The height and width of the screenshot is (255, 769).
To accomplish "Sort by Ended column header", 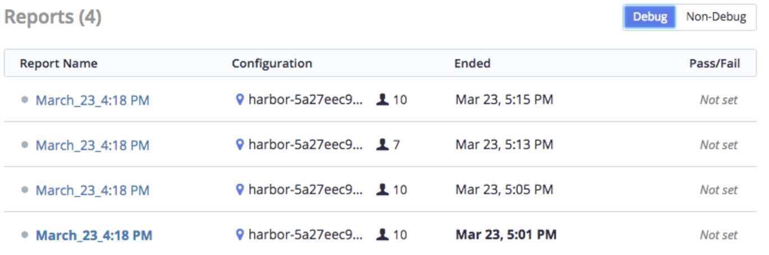I will click(472, 63).
